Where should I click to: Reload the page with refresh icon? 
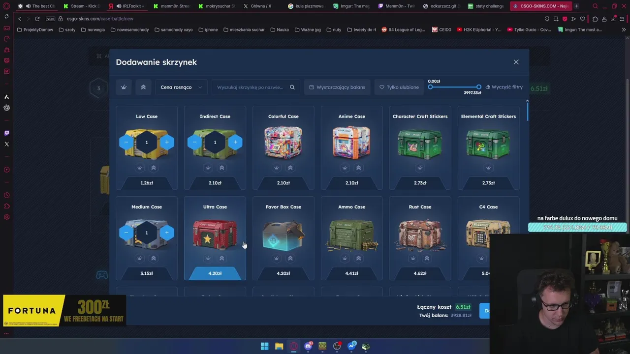tap(37, 19)
